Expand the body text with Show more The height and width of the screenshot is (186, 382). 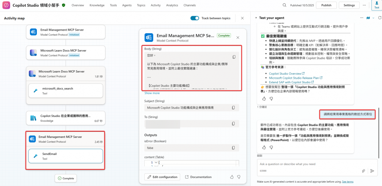(152, 93)
